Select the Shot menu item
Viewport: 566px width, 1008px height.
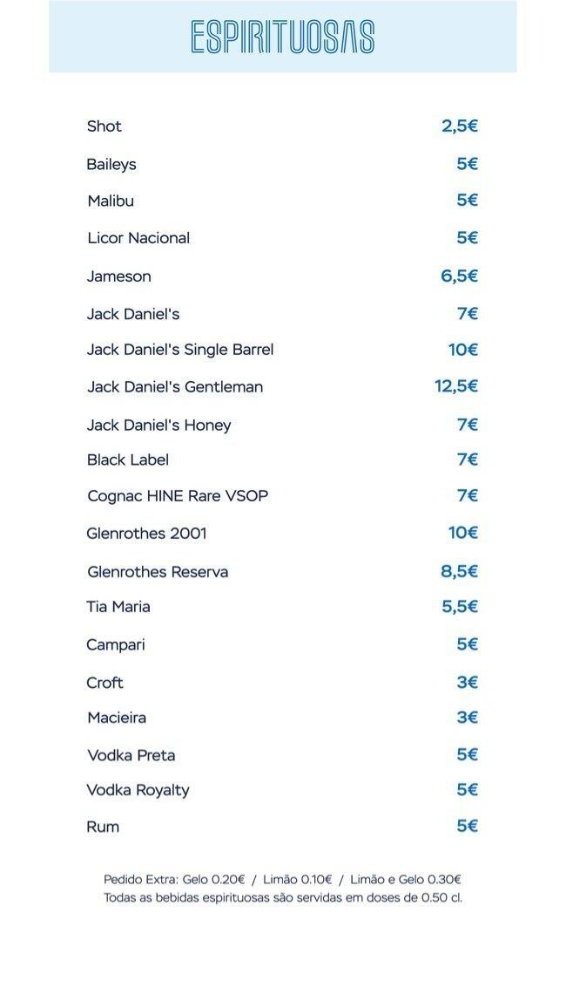(104, 126)
